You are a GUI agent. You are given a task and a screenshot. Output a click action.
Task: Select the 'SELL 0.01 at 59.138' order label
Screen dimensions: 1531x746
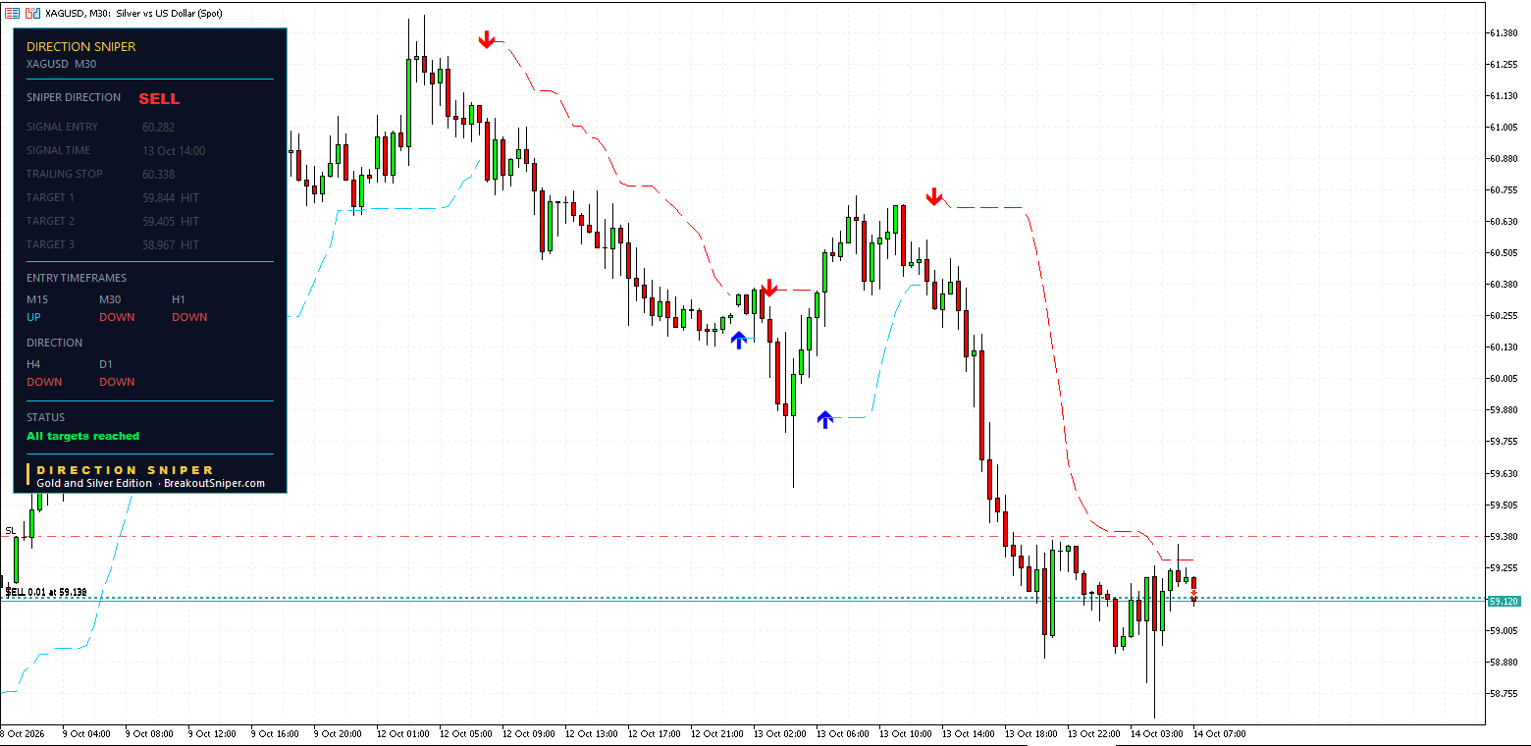[x=46, y=592]
